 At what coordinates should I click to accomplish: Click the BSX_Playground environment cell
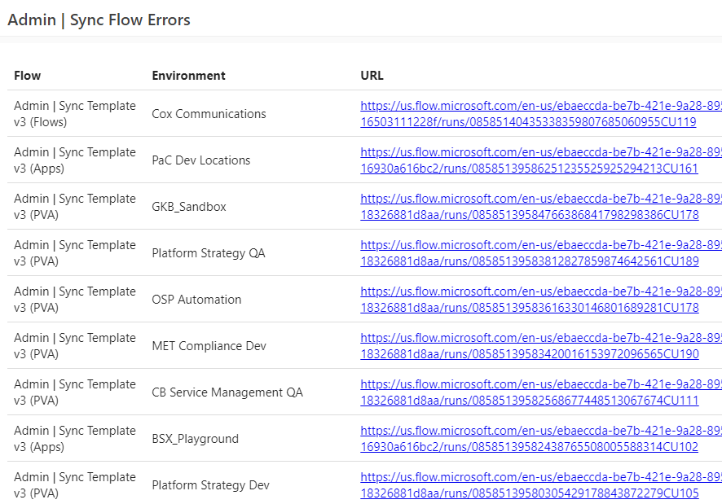click(196, 438)
